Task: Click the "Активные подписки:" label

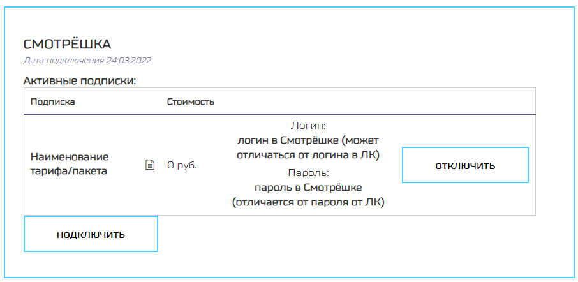Action: [80, 81]
